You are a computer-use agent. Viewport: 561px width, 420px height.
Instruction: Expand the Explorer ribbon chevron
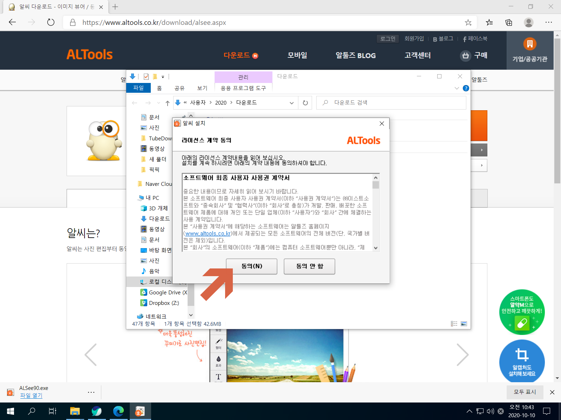coord(457,88)
